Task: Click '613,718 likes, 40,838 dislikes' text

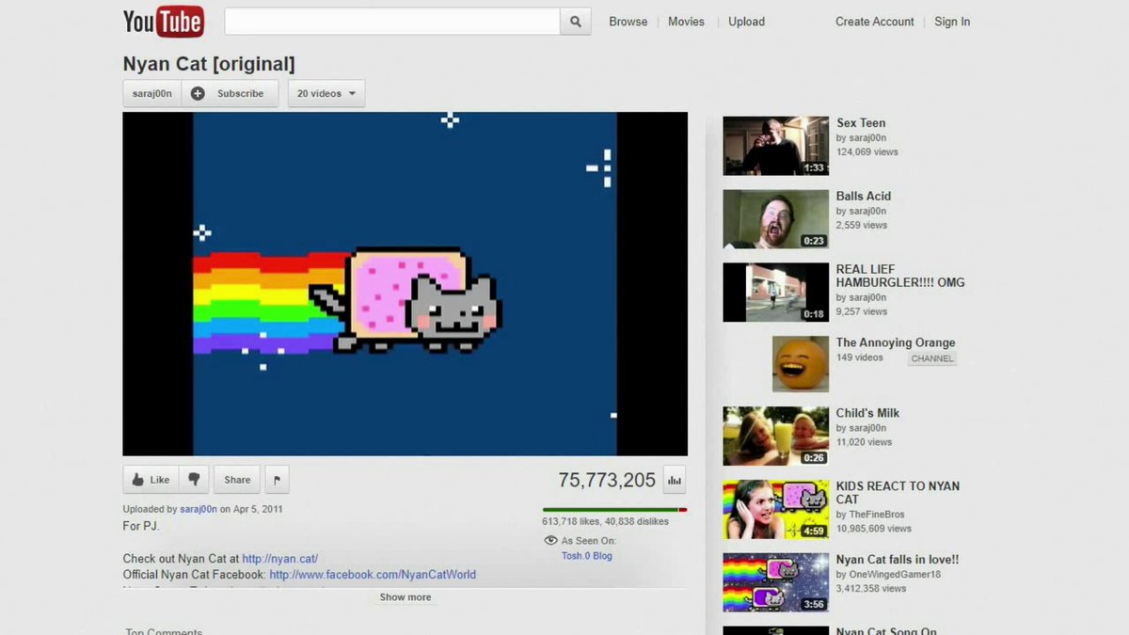Action: pos(606,521)
